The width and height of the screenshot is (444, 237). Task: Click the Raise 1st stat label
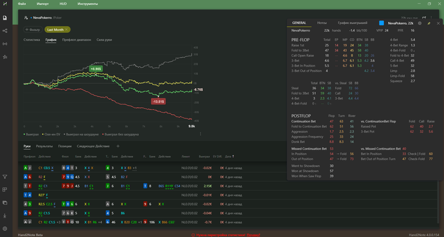(x=297, y=45)
